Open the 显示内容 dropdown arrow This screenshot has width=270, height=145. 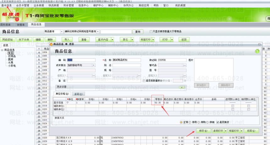(113, 40)
